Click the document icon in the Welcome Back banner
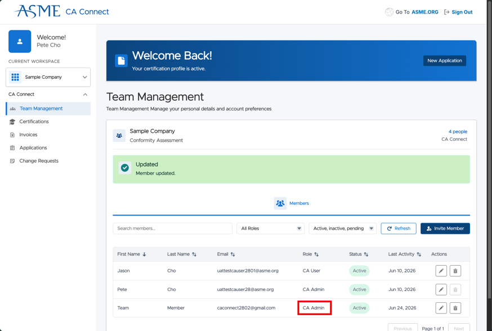This screenshot has width=492, height=331. [x=121, y=61]
